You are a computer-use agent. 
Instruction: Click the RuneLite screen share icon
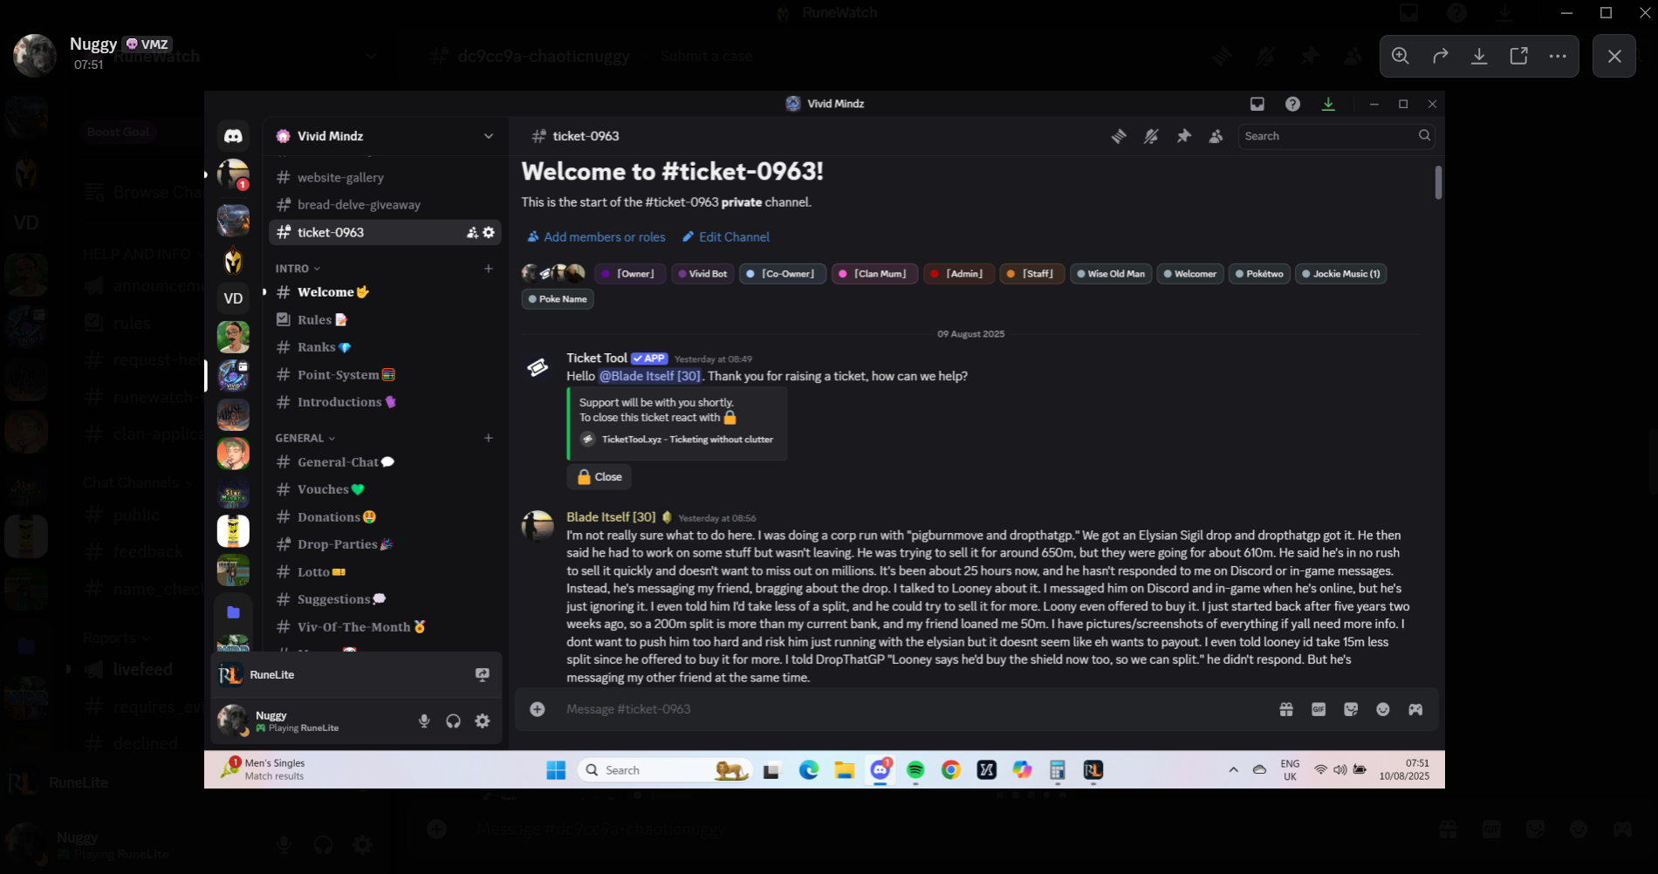click(483, 674)
